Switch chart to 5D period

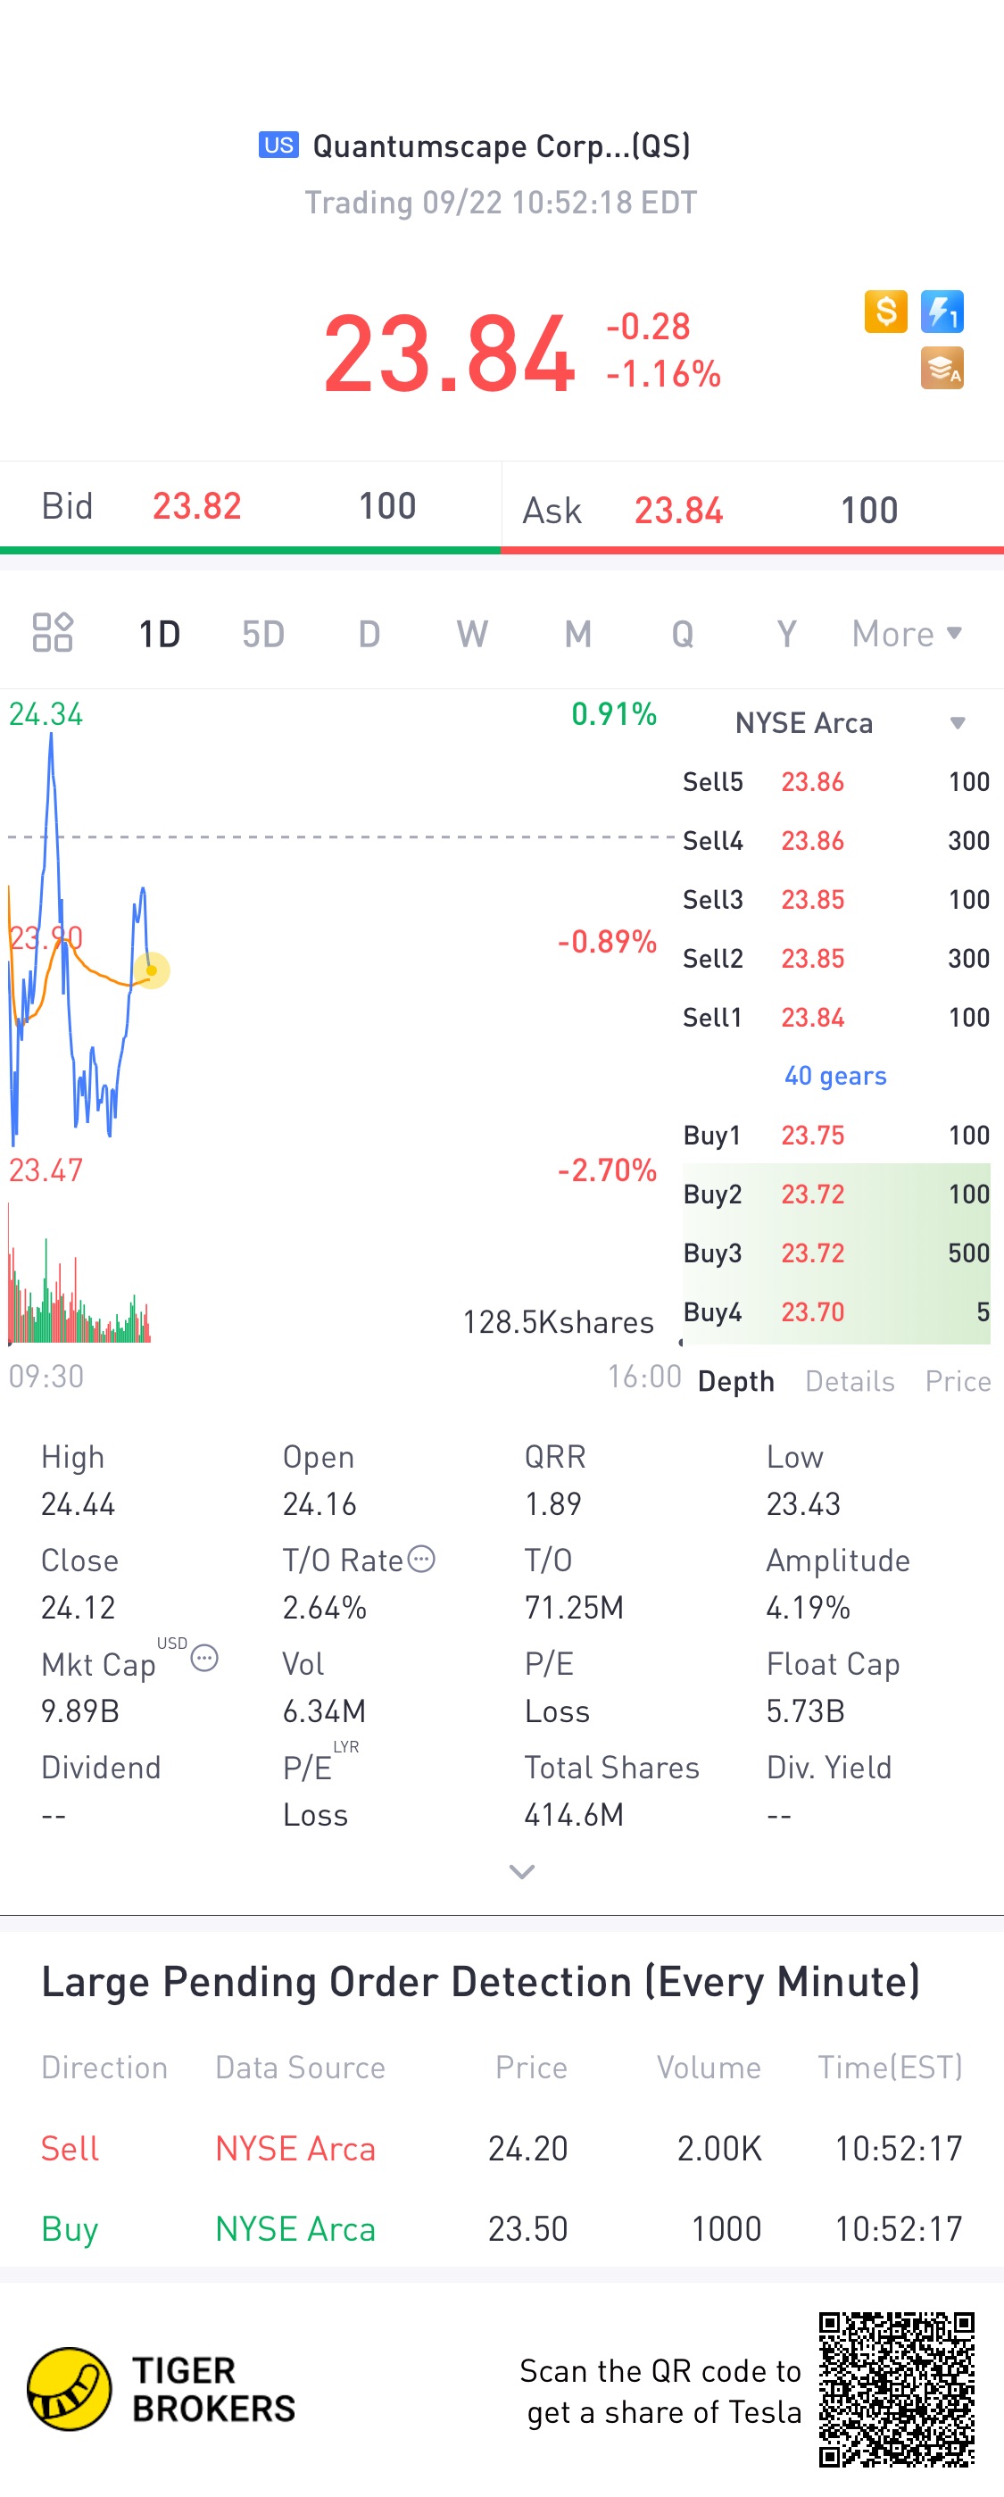tap(262, 634)
